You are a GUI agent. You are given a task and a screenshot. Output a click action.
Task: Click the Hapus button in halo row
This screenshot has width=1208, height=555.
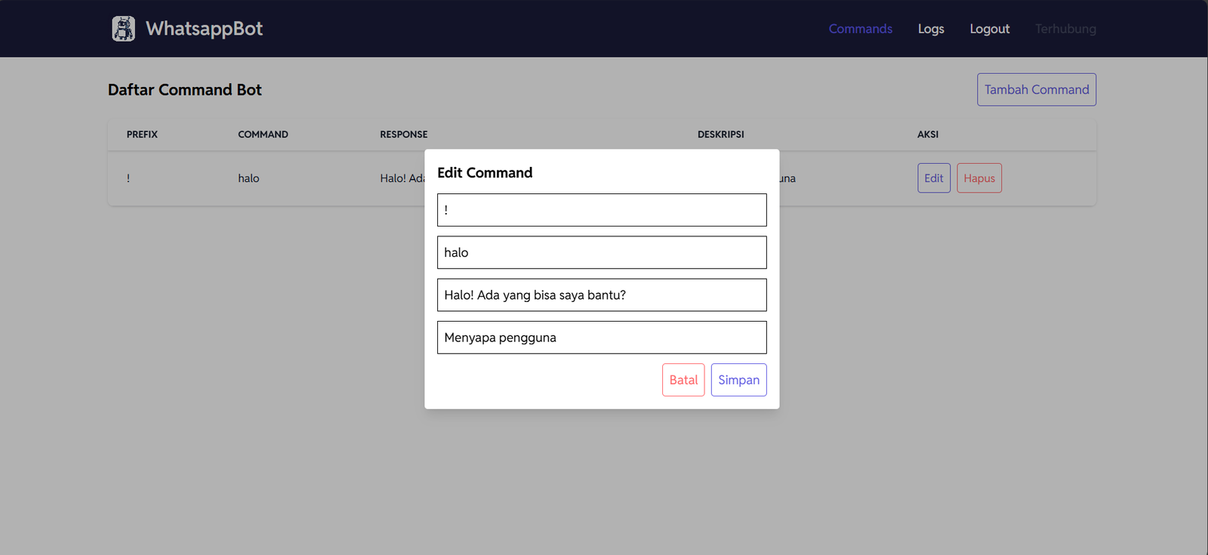[x=979, y=178]
